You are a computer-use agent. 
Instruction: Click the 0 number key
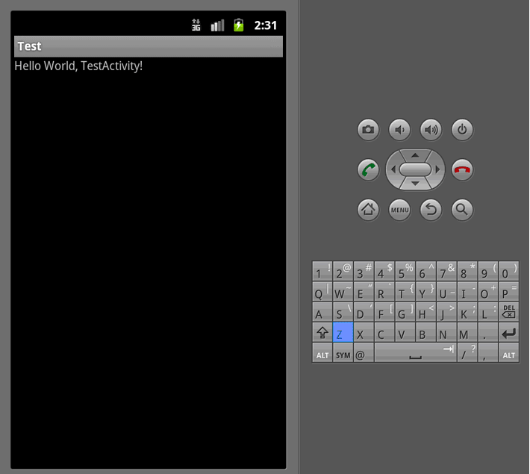pos(508,271)
